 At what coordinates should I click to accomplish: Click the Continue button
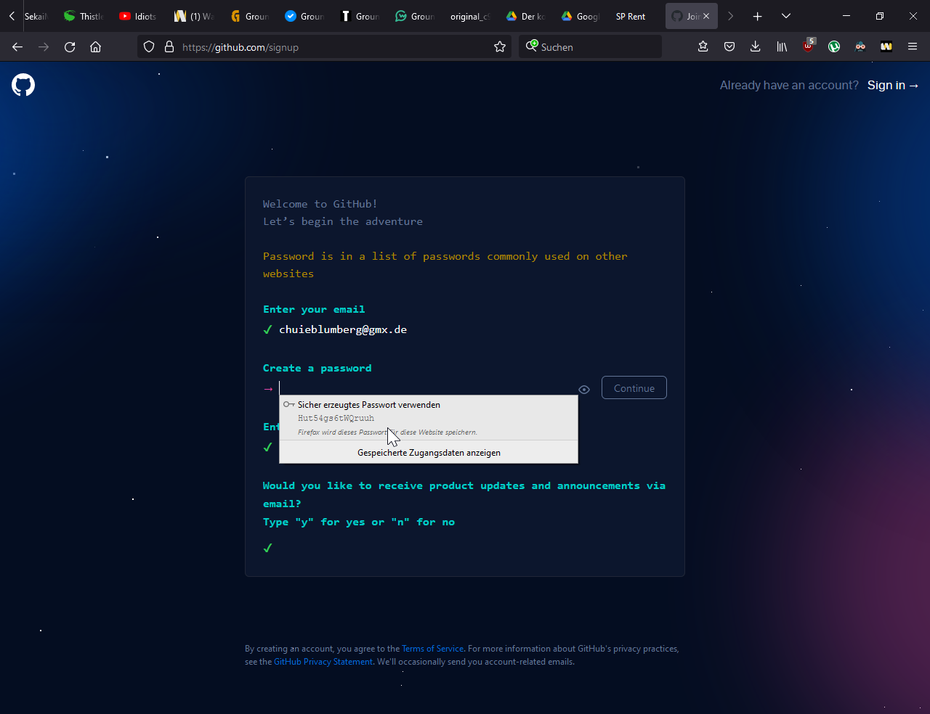(634, 388)
